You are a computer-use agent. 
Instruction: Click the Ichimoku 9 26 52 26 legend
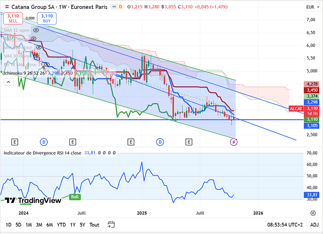point(23,73)
